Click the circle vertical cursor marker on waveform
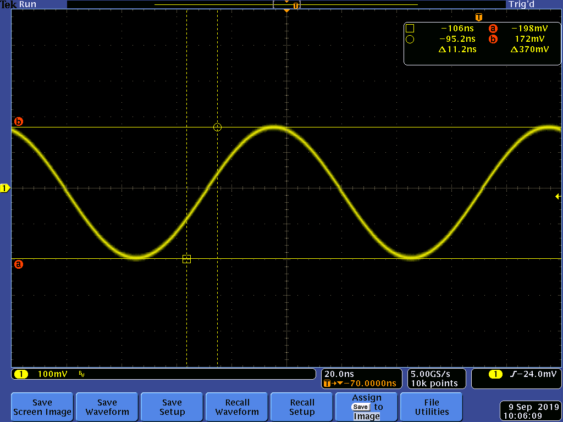Viewport: 563px width, 422px height. pos(217,127)
